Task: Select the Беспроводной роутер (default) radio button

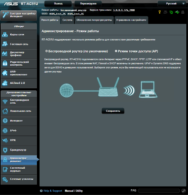Action: 46,51
